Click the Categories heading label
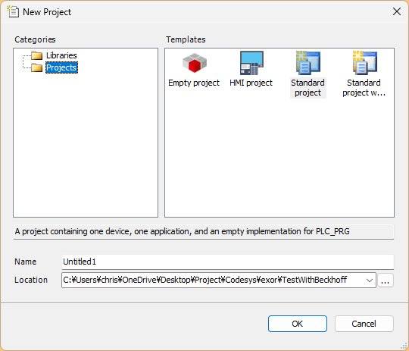The width and height of the screenshot is (409, 351). point(35,39)
